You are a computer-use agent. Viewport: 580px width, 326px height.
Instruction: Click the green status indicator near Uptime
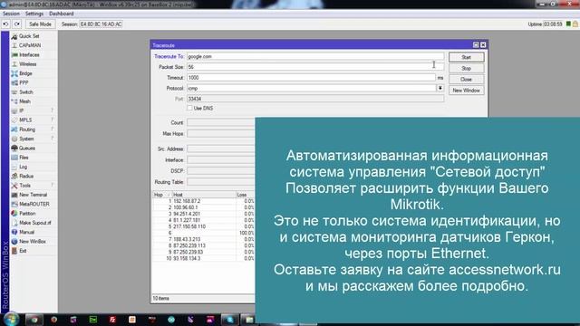click(568, 24)
